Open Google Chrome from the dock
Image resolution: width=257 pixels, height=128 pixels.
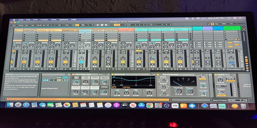click(149, 105)
